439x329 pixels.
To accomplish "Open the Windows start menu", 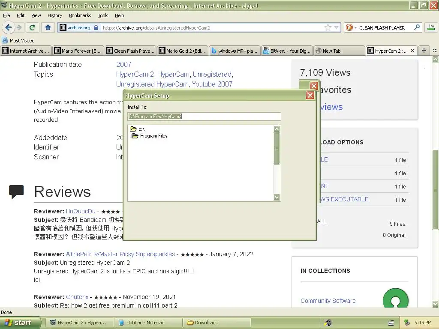I will [21, 323].
